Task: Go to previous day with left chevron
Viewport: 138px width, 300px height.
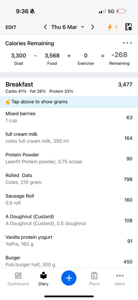Action: 45,27
